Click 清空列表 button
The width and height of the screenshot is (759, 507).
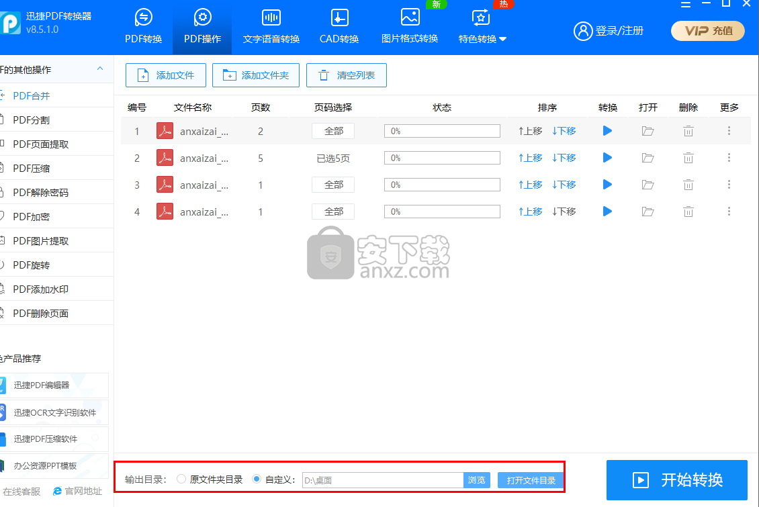[x=347, y=75]
